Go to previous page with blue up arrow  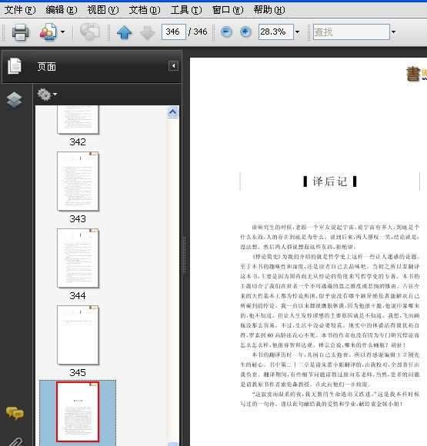pyautogui.click(x=125, y=32)
